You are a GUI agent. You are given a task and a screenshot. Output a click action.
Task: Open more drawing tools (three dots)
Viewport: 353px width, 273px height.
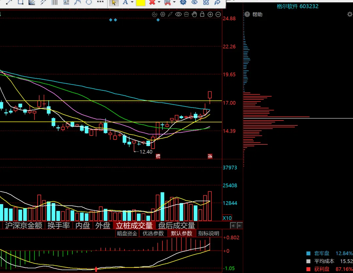(100, 2)
